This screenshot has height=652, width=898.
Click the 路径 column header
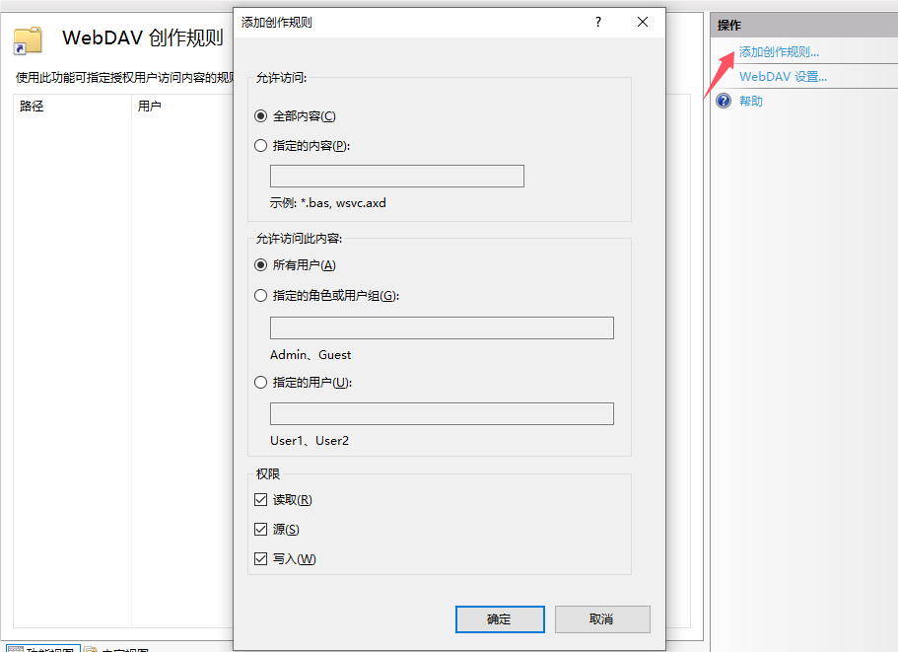[x=73, y=106]
